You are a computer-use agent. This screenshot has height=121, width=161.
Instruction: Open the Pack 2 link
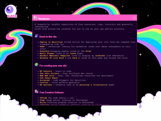coord(76,58)
